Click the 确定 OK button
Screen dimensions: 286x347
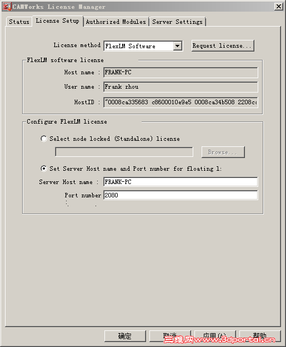tap(125, 336)
